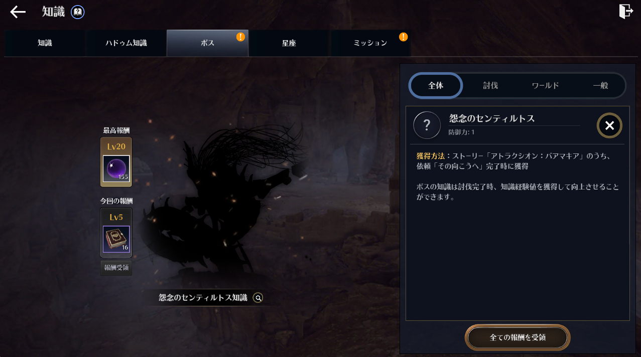Click the unknown boss question-mark portrait
The height and width of the screenshot is (357, 641).
coord(427,125)
